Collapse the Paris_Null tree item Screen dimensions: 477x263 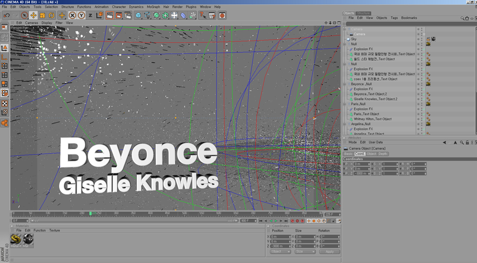[x=345, y=104]
